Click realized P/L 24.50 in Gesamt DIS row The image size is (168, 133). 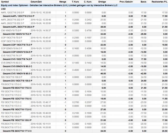pos(165,81)
